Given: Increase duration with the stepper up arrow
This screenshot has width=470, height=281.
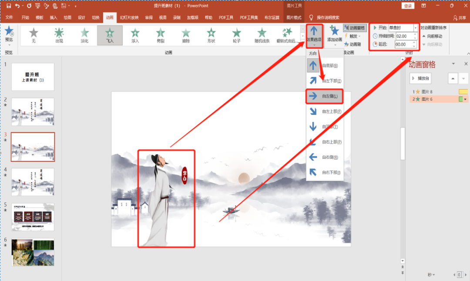Looking at the screenshot, I should coord(415,34).
